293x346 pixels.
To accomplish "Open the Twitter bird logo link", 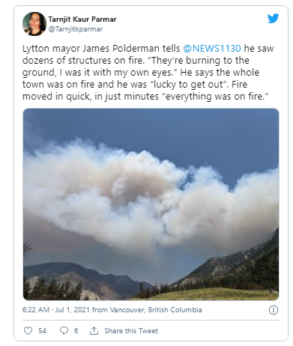I will click(273, 19).
